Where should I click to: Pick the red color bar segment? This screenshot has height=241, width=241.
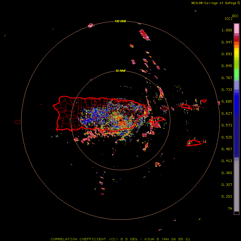236,40
